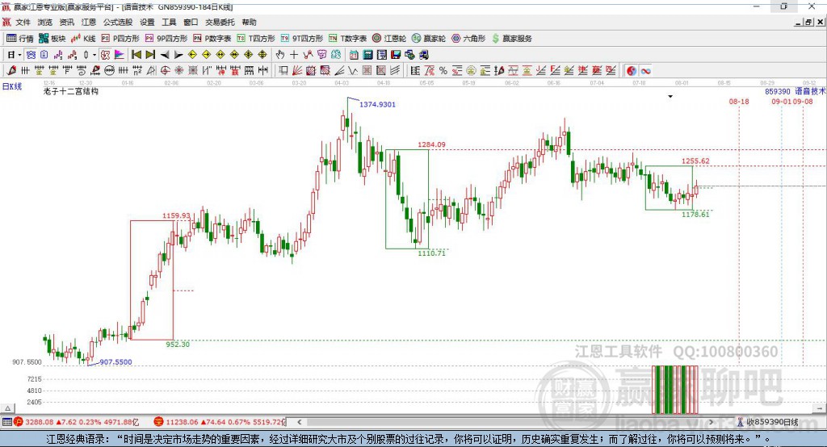Click the zigzag wave line tool
Image resolution: width=827 pixels, height=447 pixels.
[352, 70]
